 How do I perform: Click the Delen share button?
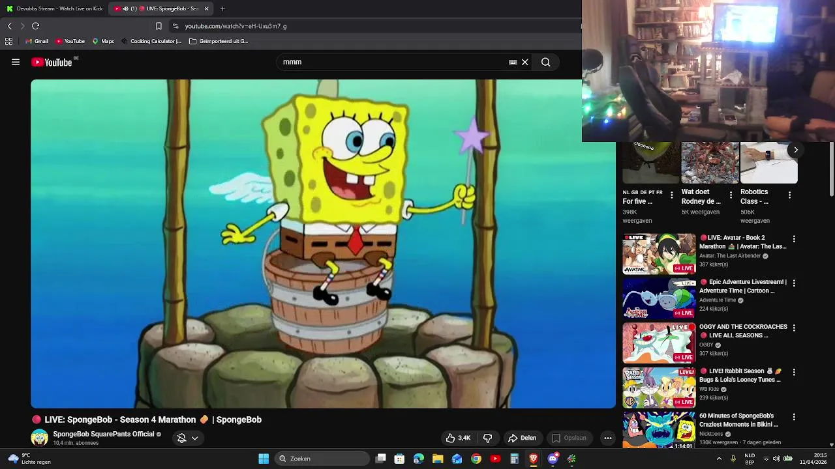coord(523,438)
